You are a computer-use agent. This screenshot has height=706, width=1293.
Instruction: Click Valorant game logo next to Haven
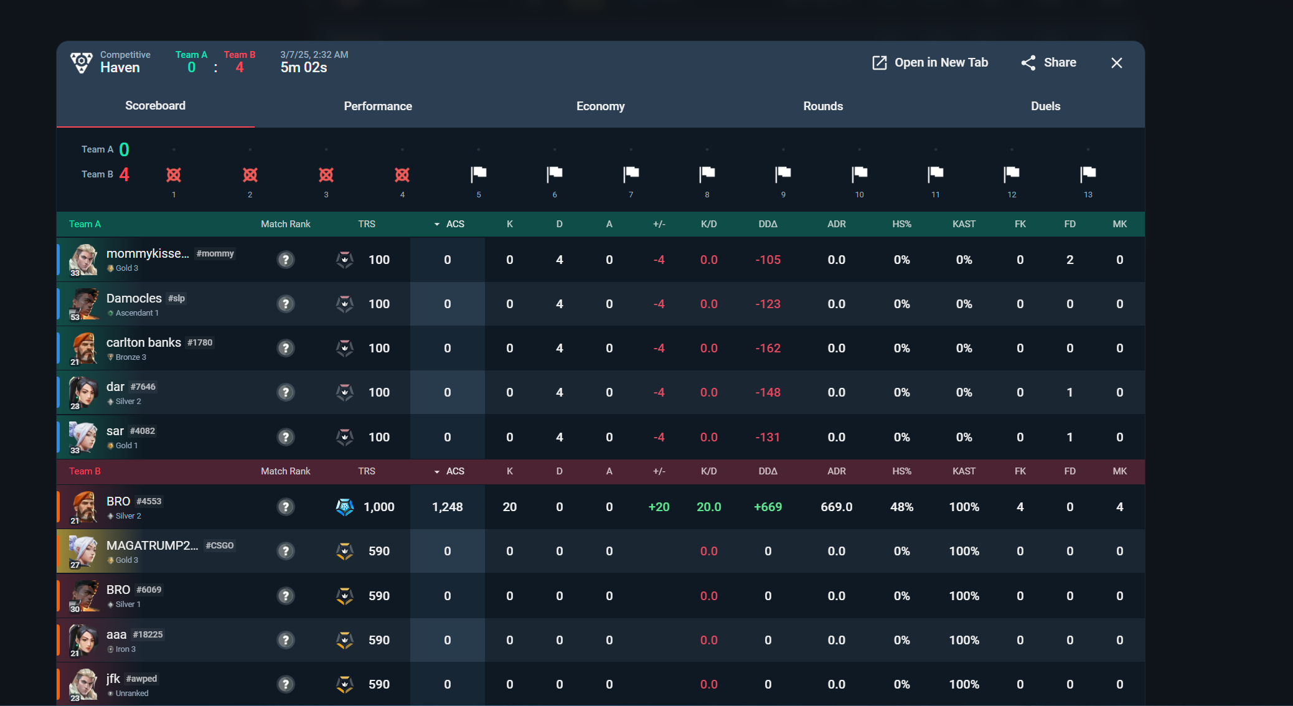[x=82, y=62]
